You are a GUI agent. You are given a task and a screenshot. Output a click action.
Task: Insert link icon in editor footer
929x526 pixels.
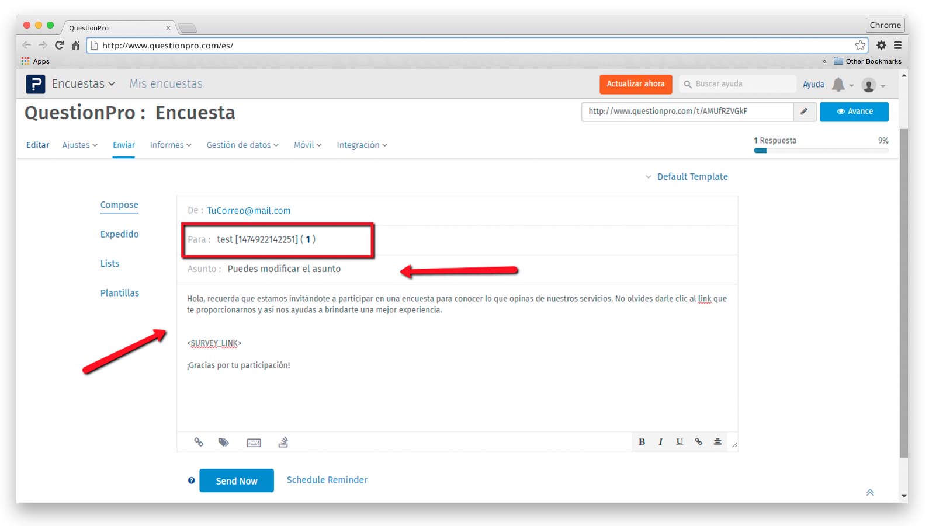point(199,443)
